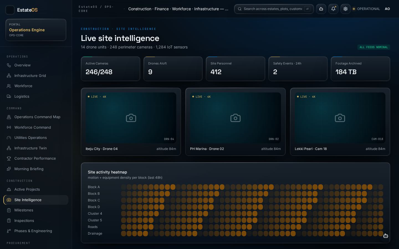
Task: Open the assistant bot icon in top bar
Action: point(321,9)
